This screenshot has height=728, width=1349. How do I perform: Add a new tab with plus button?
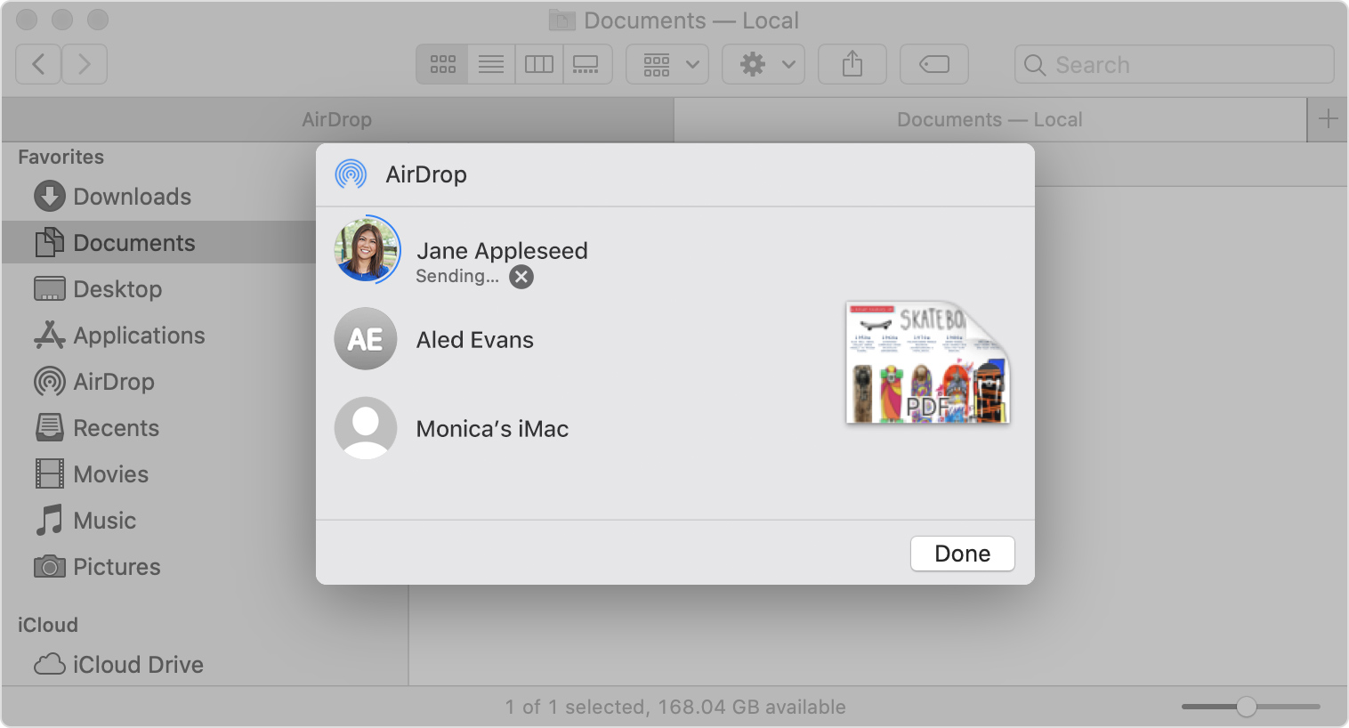1328,119
